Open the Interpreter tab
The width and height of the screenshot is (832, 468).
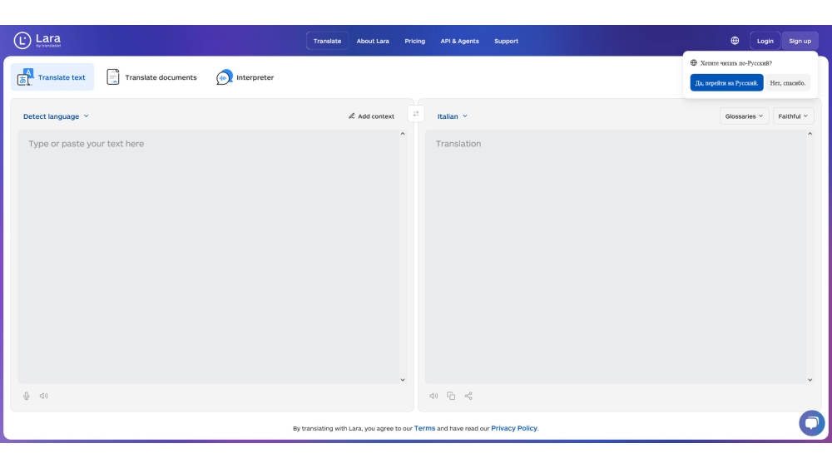[245, 77]
